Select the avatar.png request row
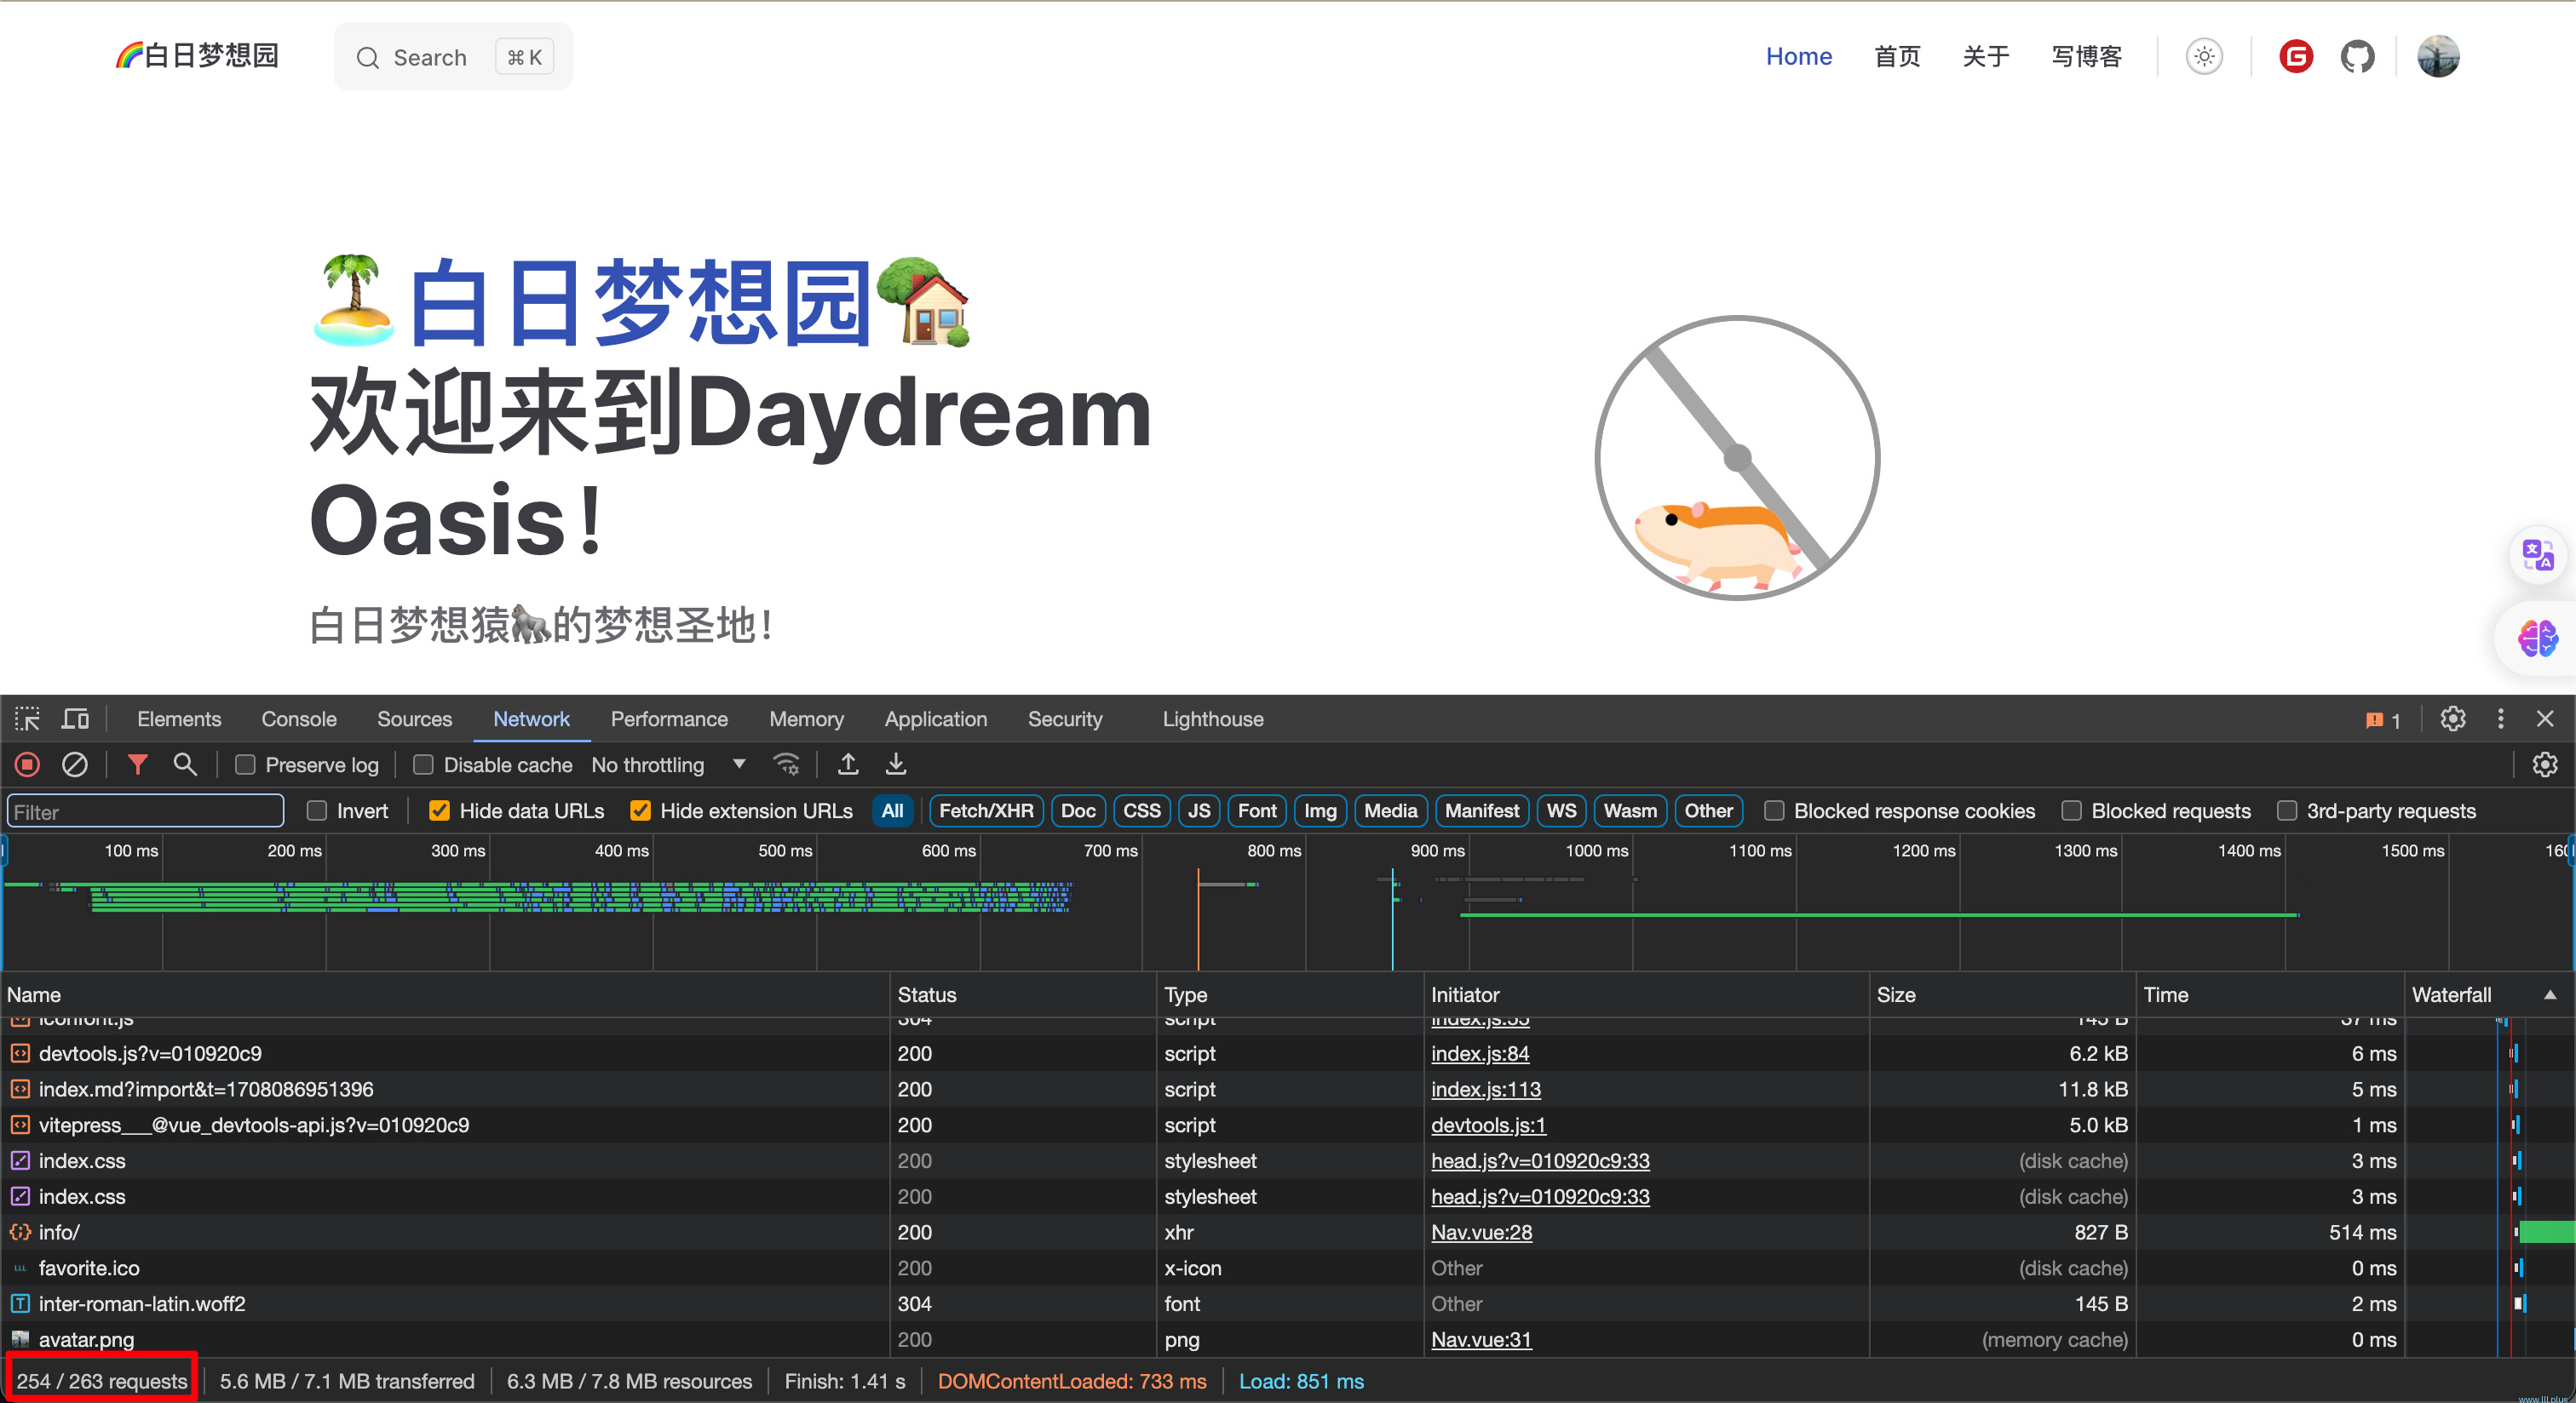This screenshot has height=1403, width=2576. click(x=1288, y=1340)
